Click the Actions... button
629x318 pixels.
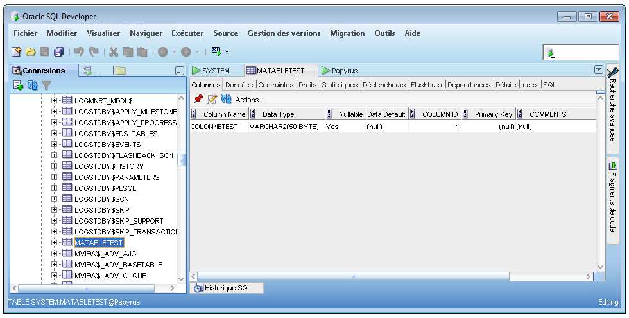250,99
